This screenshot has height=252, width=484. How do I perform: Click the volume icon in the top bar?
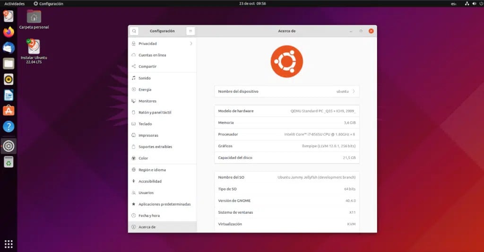click(474, 4)
